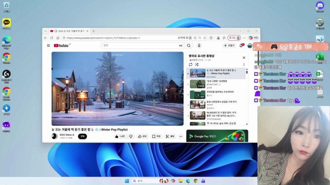This screenshot has width=330, height=185.
Task: Open more actions menu beside the clip button
Action: [180, 136]
